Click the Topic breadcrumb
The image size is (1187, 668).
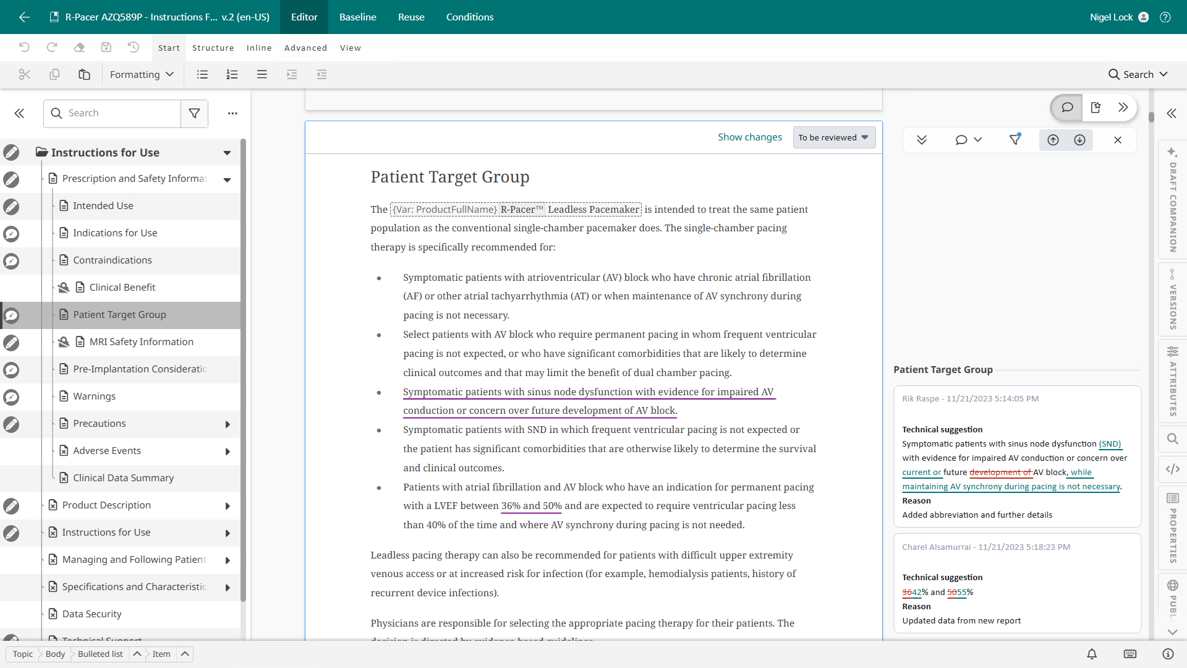coord(23,654)
